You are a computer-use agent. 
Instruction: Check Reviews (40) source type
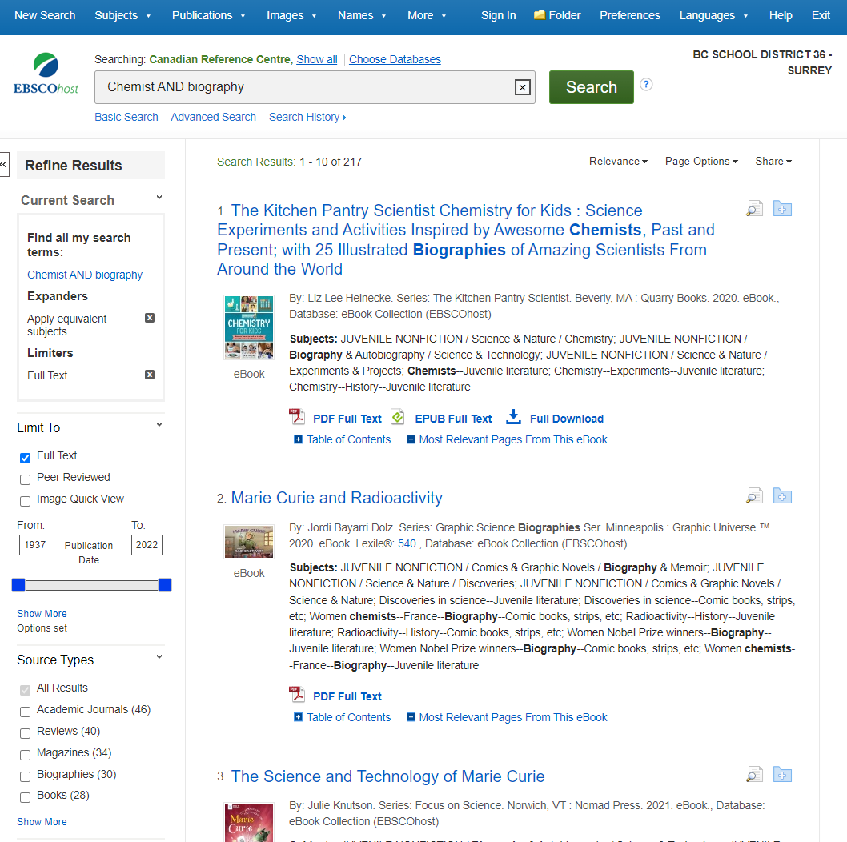pyautogui.click(x=25, y=733)
